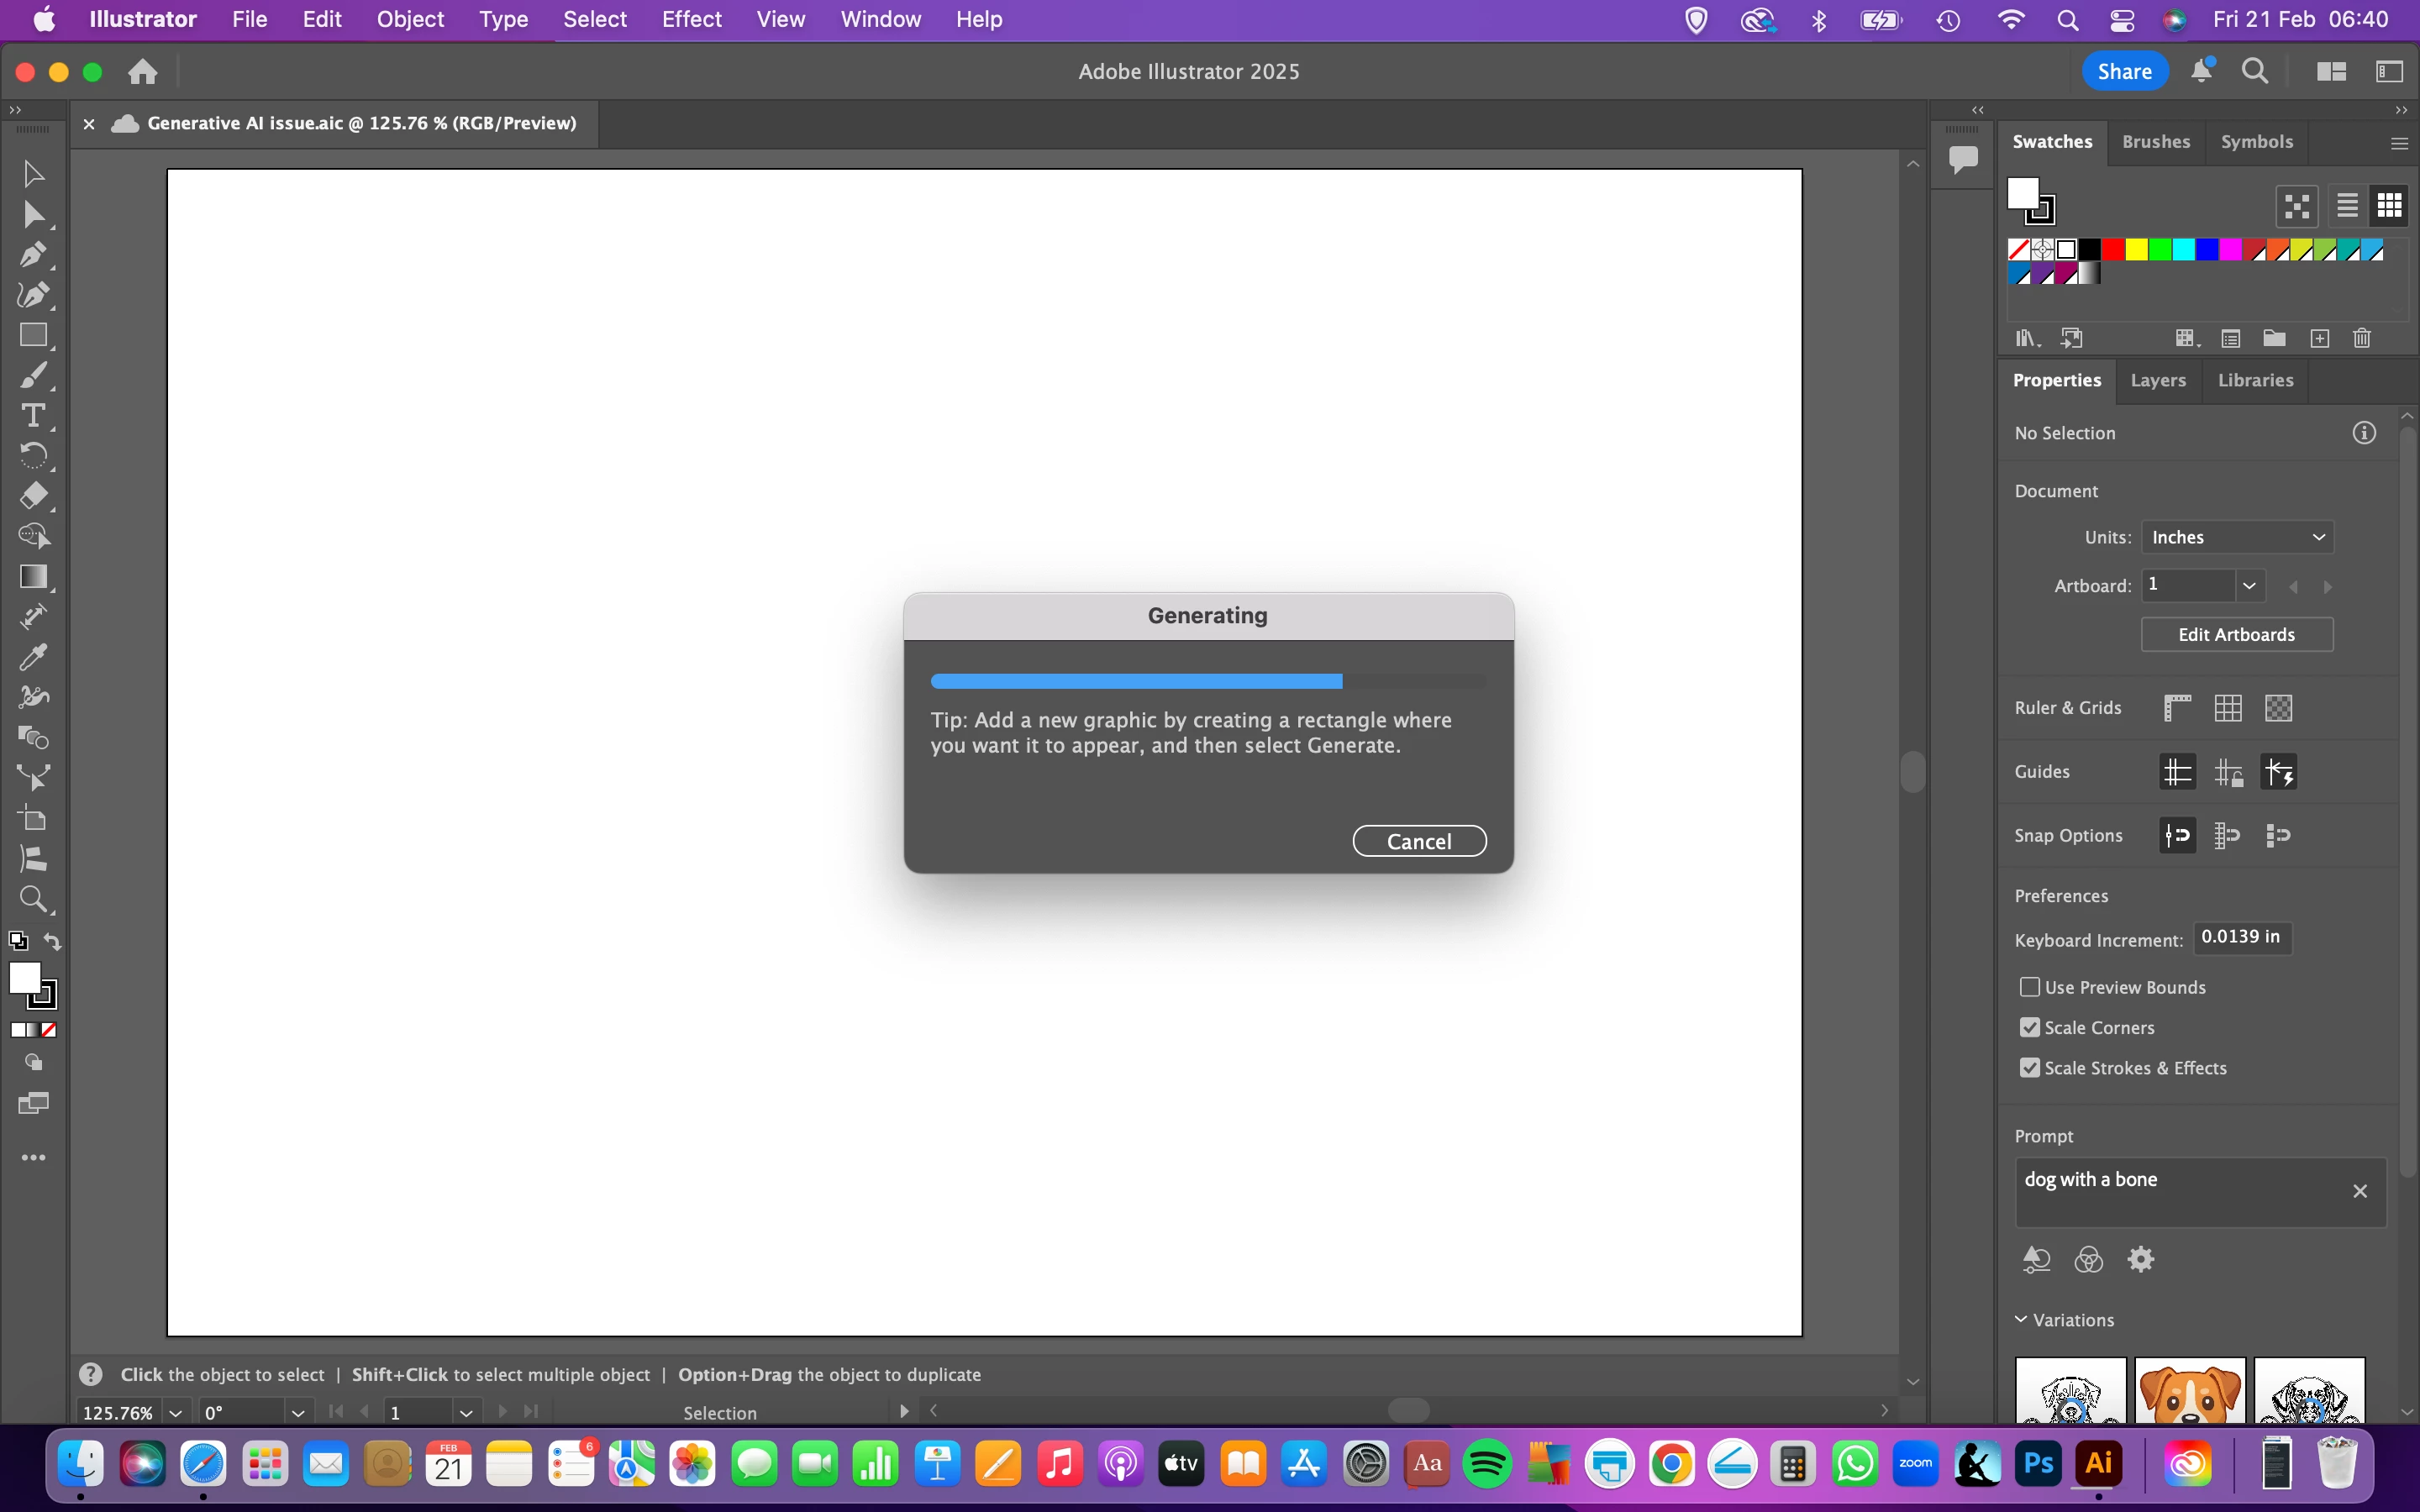Screen dimensions: 2420x1512
Task: Activate the Zoom tool
Action: (32, 899)
